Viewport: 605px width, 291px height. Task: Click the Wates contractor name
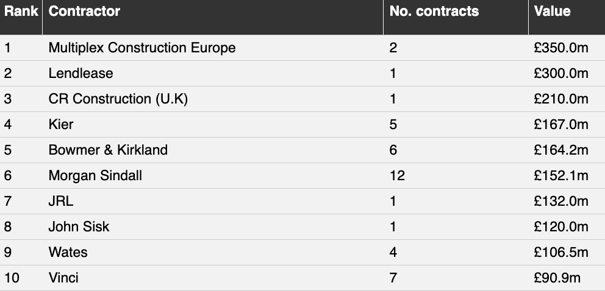[x=68, y=252]
